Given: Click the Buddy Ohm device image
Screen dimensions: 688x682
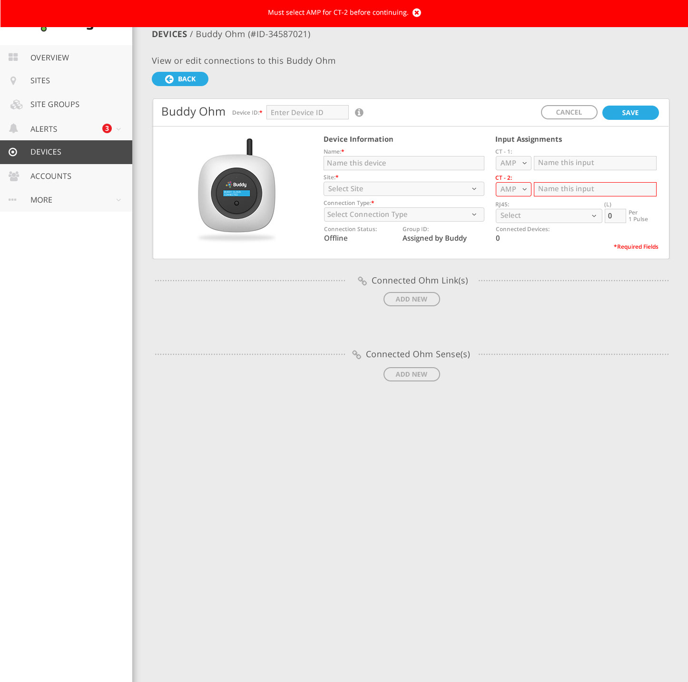Looking at the screenshot, I should (x=236, y=190).
